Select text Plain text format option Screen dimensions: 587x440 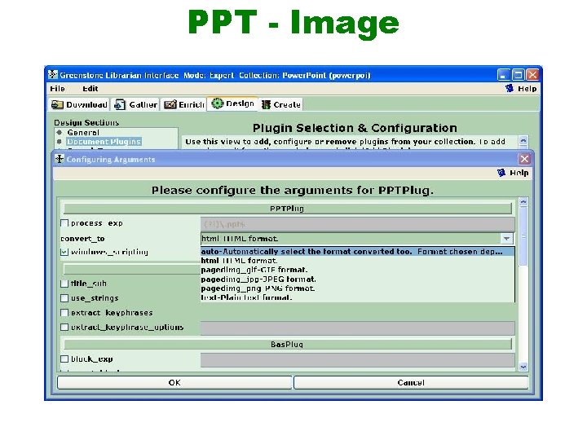point(357,297)
